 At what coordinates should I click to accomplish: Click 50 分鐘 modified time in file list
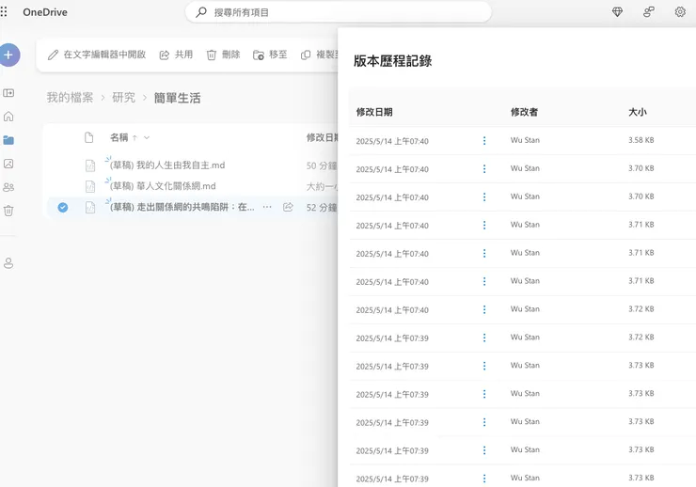(x=322, y=165)
